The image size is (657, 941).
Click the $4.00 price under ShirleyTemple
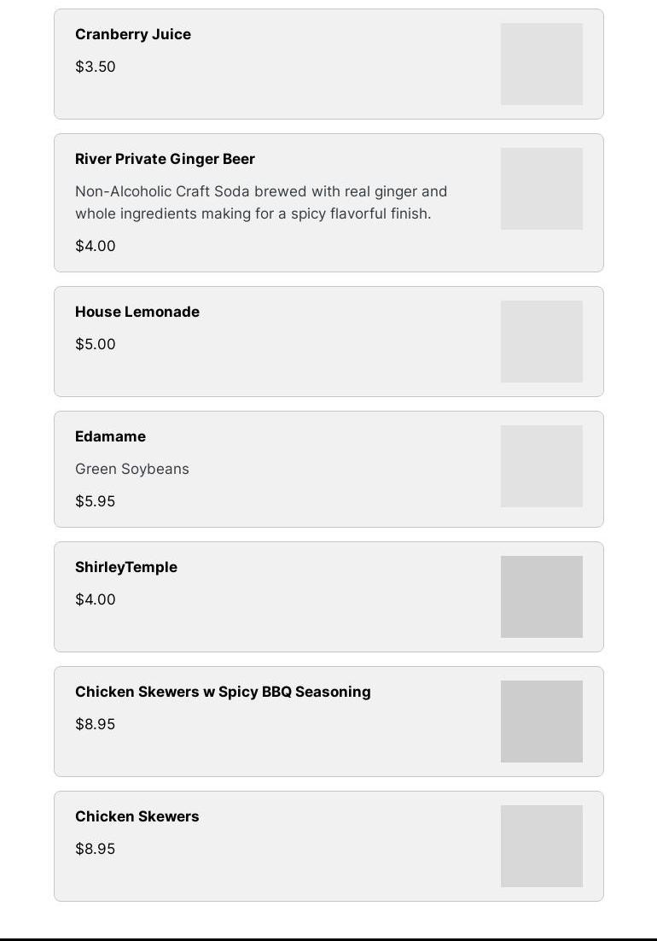[x=96, y=599]
